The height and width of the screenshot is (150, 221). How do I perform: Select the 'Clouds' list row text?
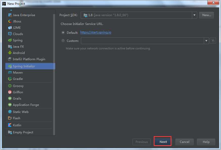point(18,34)
